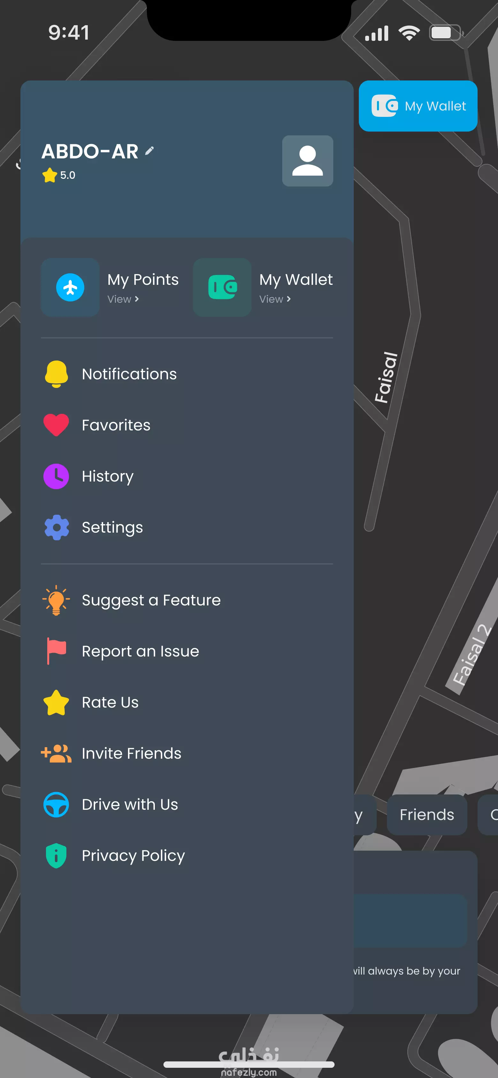Click the blue gear Settings icon
Screen dimensions: 498x1078
(57, 527)
